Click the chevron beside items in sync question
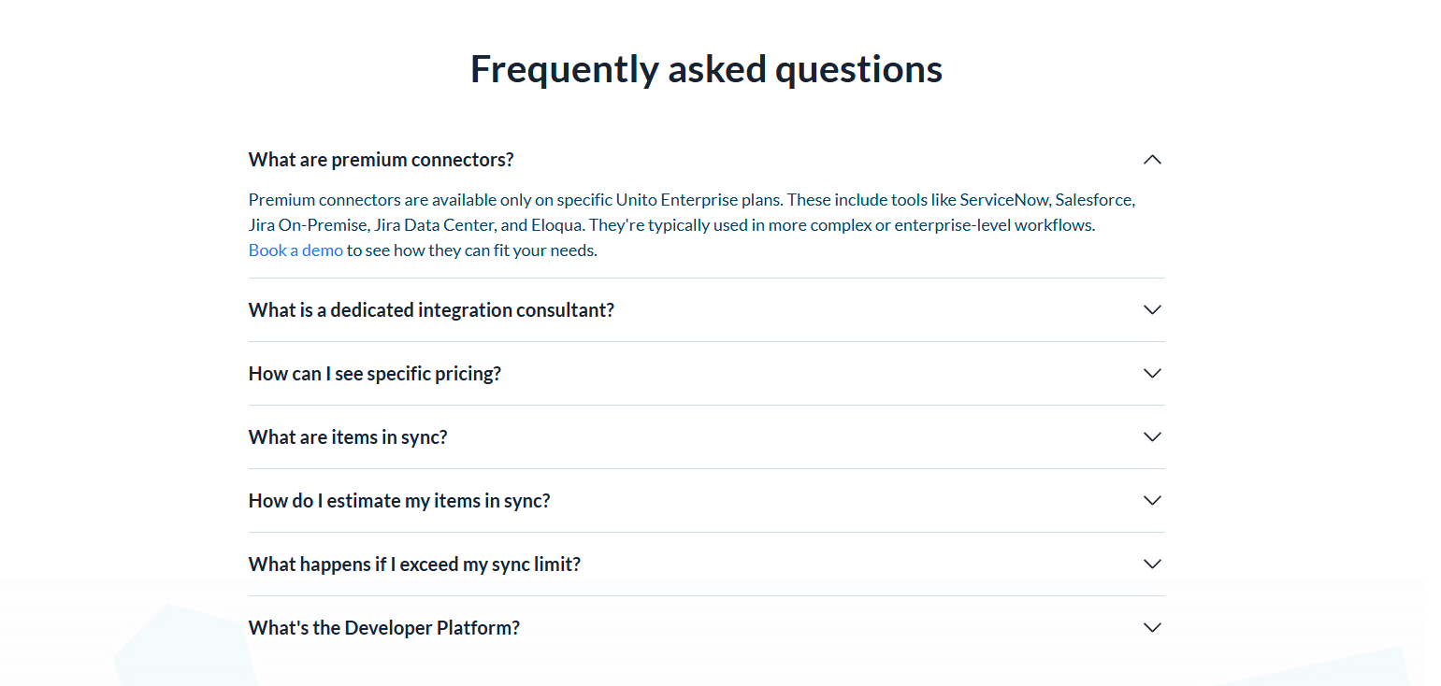The image size is (1441, 686). (1152, 436)
